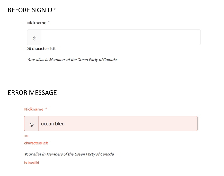Image resolution: width=224 pixels, height=176 pixels.
Task: Click the red Nickname label
Action: 34,109
